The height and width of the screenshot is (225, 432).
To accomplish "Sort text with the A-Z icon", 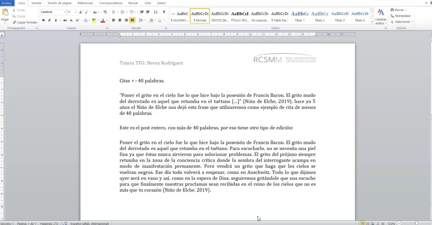I will (x=155, y=12).
